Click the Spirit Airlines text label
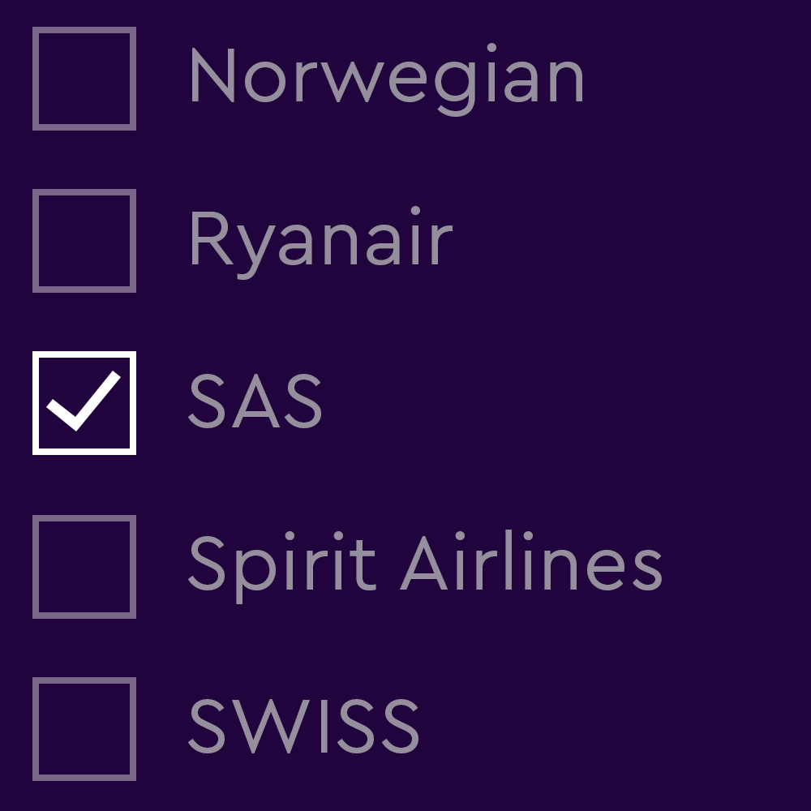 (425, 566)
